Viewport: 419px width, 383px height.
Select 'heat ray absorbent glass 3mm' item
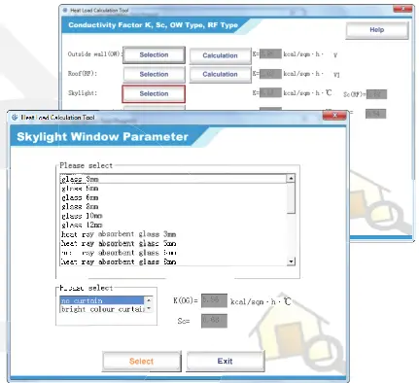(x=173, y=234)
